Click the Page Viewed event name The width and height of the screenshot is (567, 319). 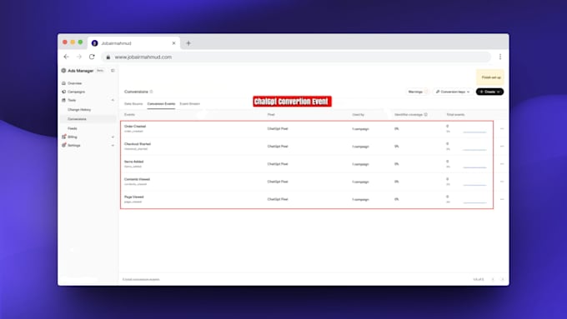coord(133,197)
